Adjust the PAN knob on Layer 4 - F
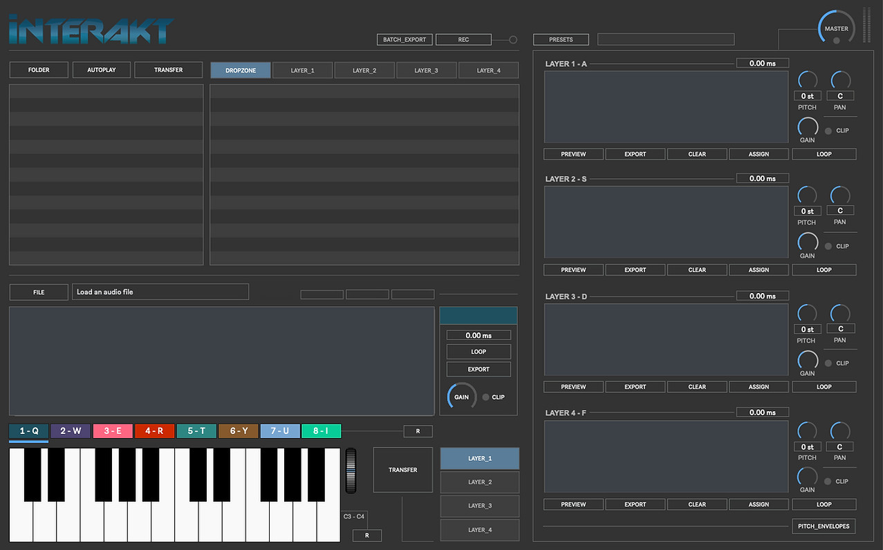Image resolution: width=883 pixels, height=550 pixels. point(840,428)
